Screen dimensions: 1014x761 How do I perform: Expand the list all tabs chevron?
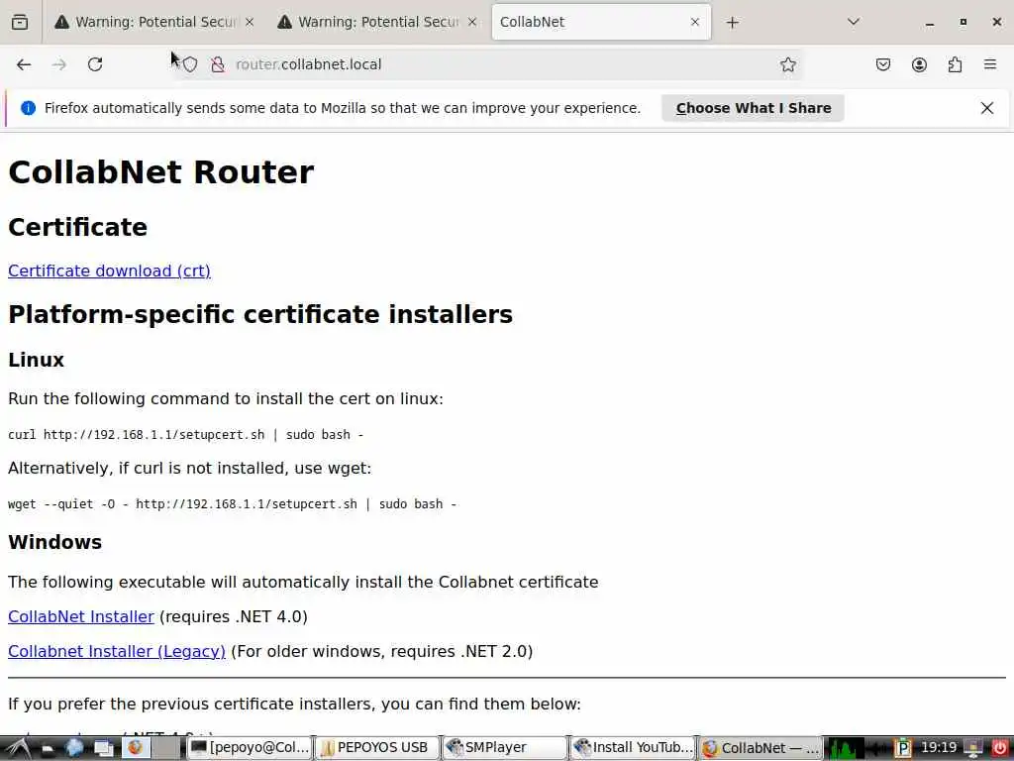pos(854,22)
